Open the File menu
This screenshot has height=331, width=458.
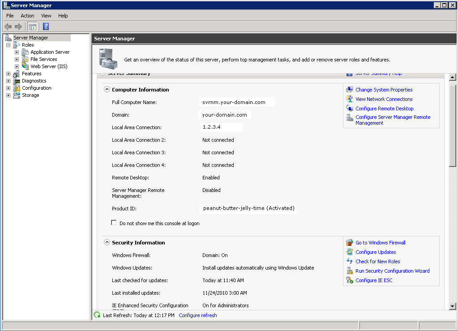point(10,16)
